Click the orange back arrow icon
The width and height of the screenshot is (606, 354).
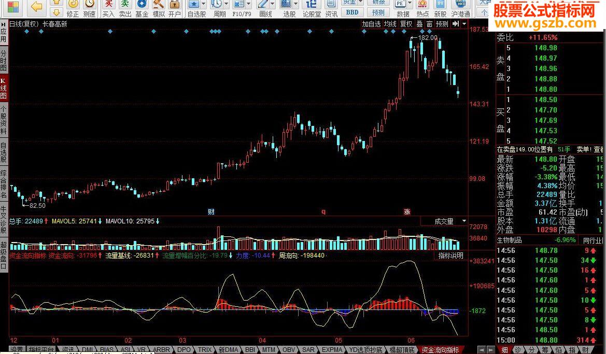click(x=36, y=7)
